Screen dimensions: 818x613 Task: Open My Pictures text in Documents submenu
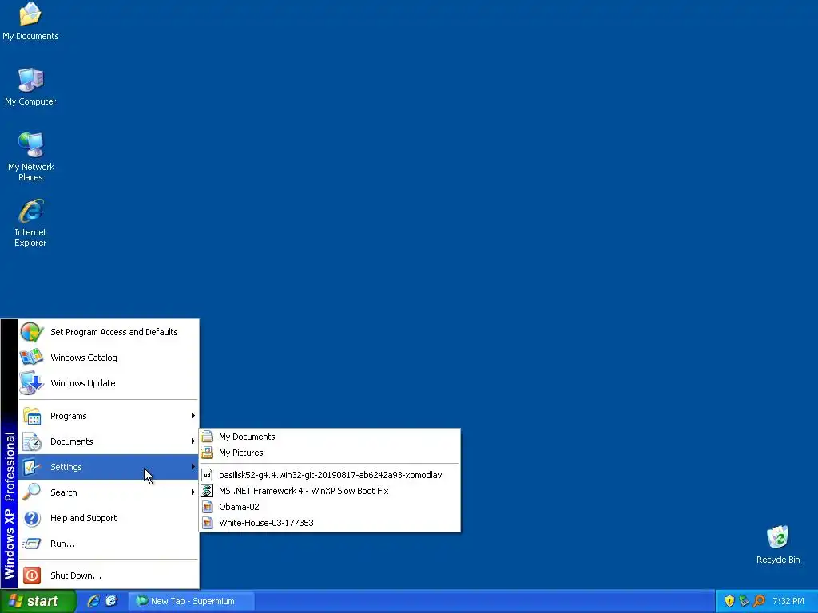(241, 453)
